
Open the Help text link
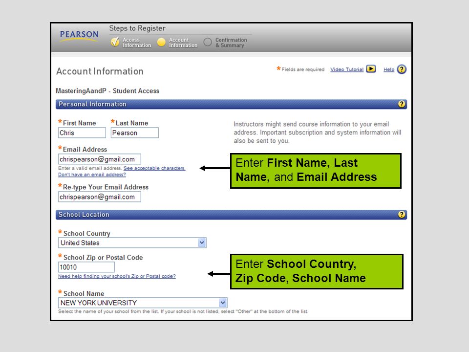tap(389, 69)
